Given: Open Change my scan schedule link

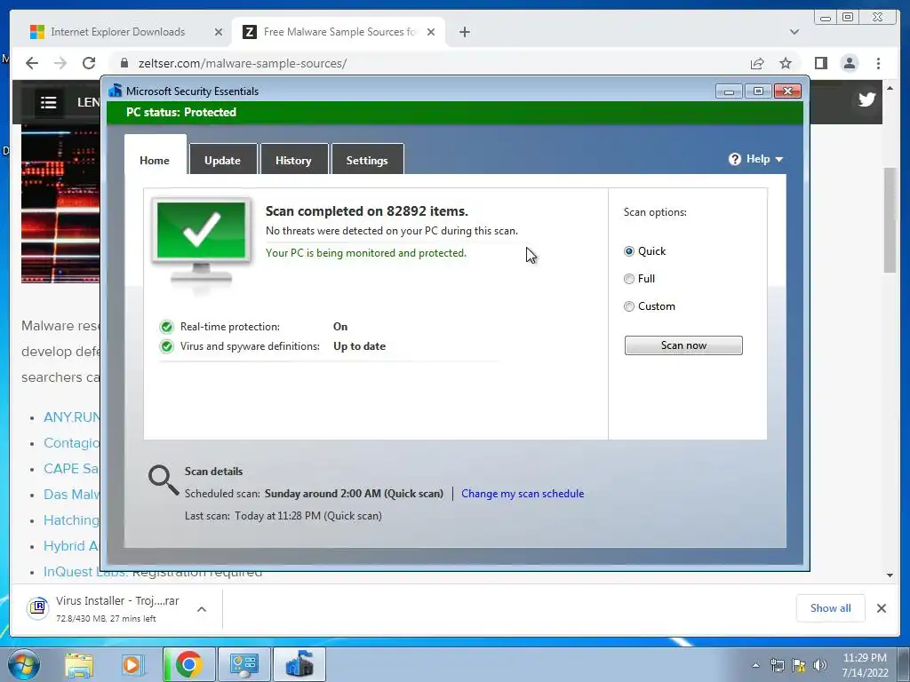Looking at the screenshot, I should pos(523,494).
